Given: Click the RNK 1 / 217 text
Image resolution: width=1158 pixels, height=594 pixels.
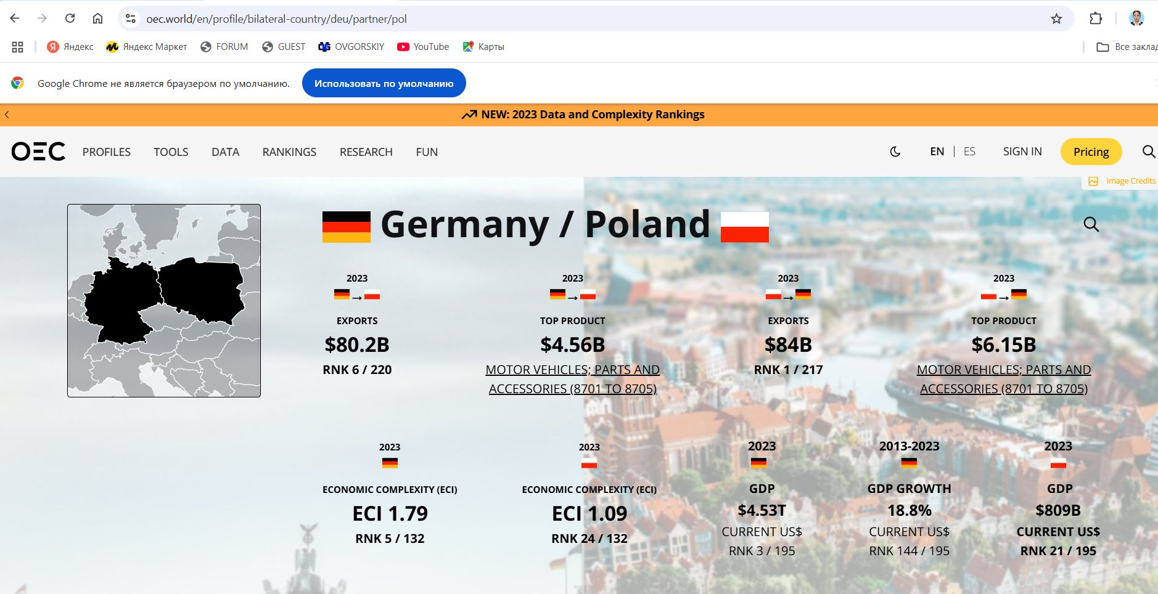Looking at the screenshot, I should [x=788, y=370].
